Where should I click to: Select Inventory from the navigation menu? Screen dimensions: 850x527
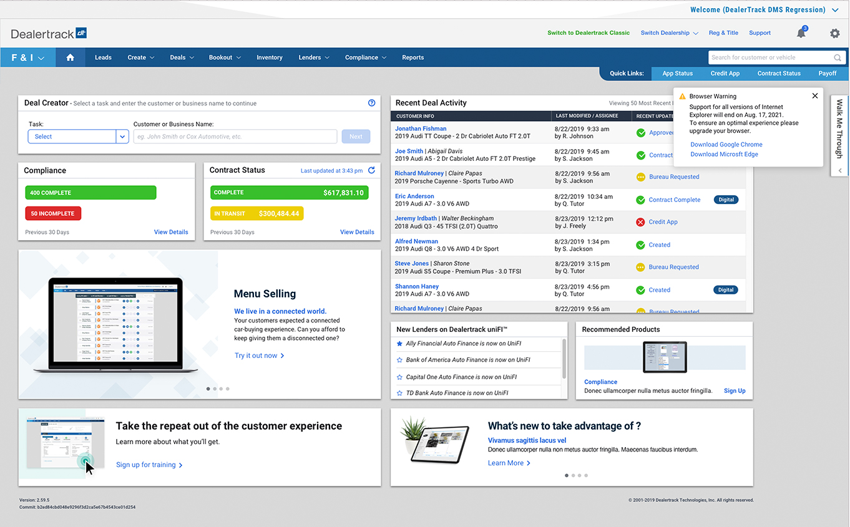pyautogui.click(x=269, y=57)
